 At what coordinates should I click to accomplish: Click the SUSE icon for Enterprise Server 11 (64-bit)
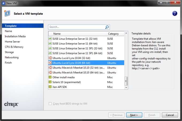(x=50, y=44)
